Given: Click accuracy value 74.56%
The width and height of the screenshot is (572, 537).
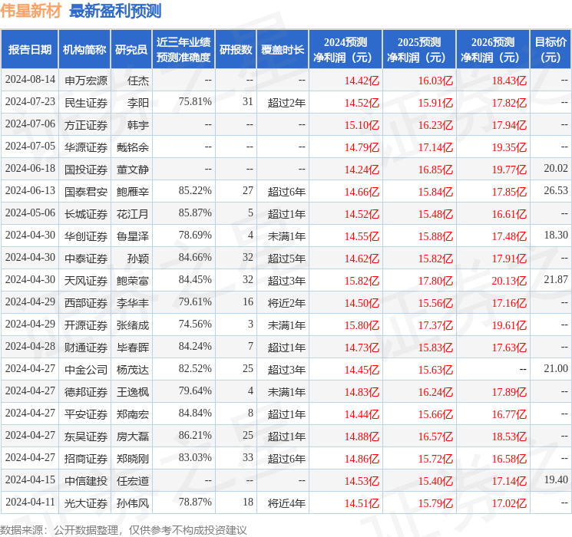Looking at the screenshot, I should 195,324.
